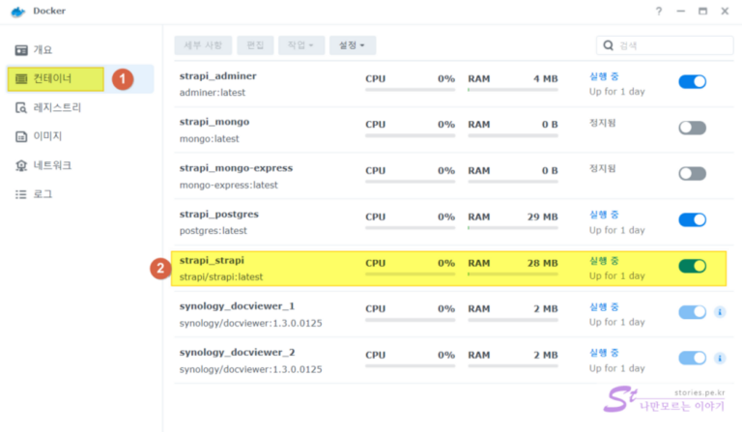
Task: Click the 29 MB RAM value of strapi_postgres
Action: pos(543,216)
